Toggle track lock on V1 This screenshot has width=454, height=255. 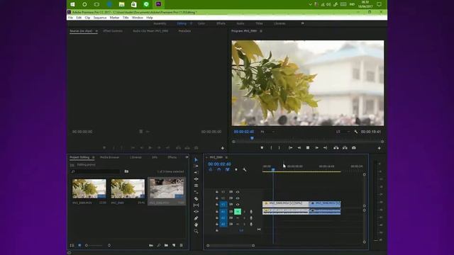coord(216,205)
